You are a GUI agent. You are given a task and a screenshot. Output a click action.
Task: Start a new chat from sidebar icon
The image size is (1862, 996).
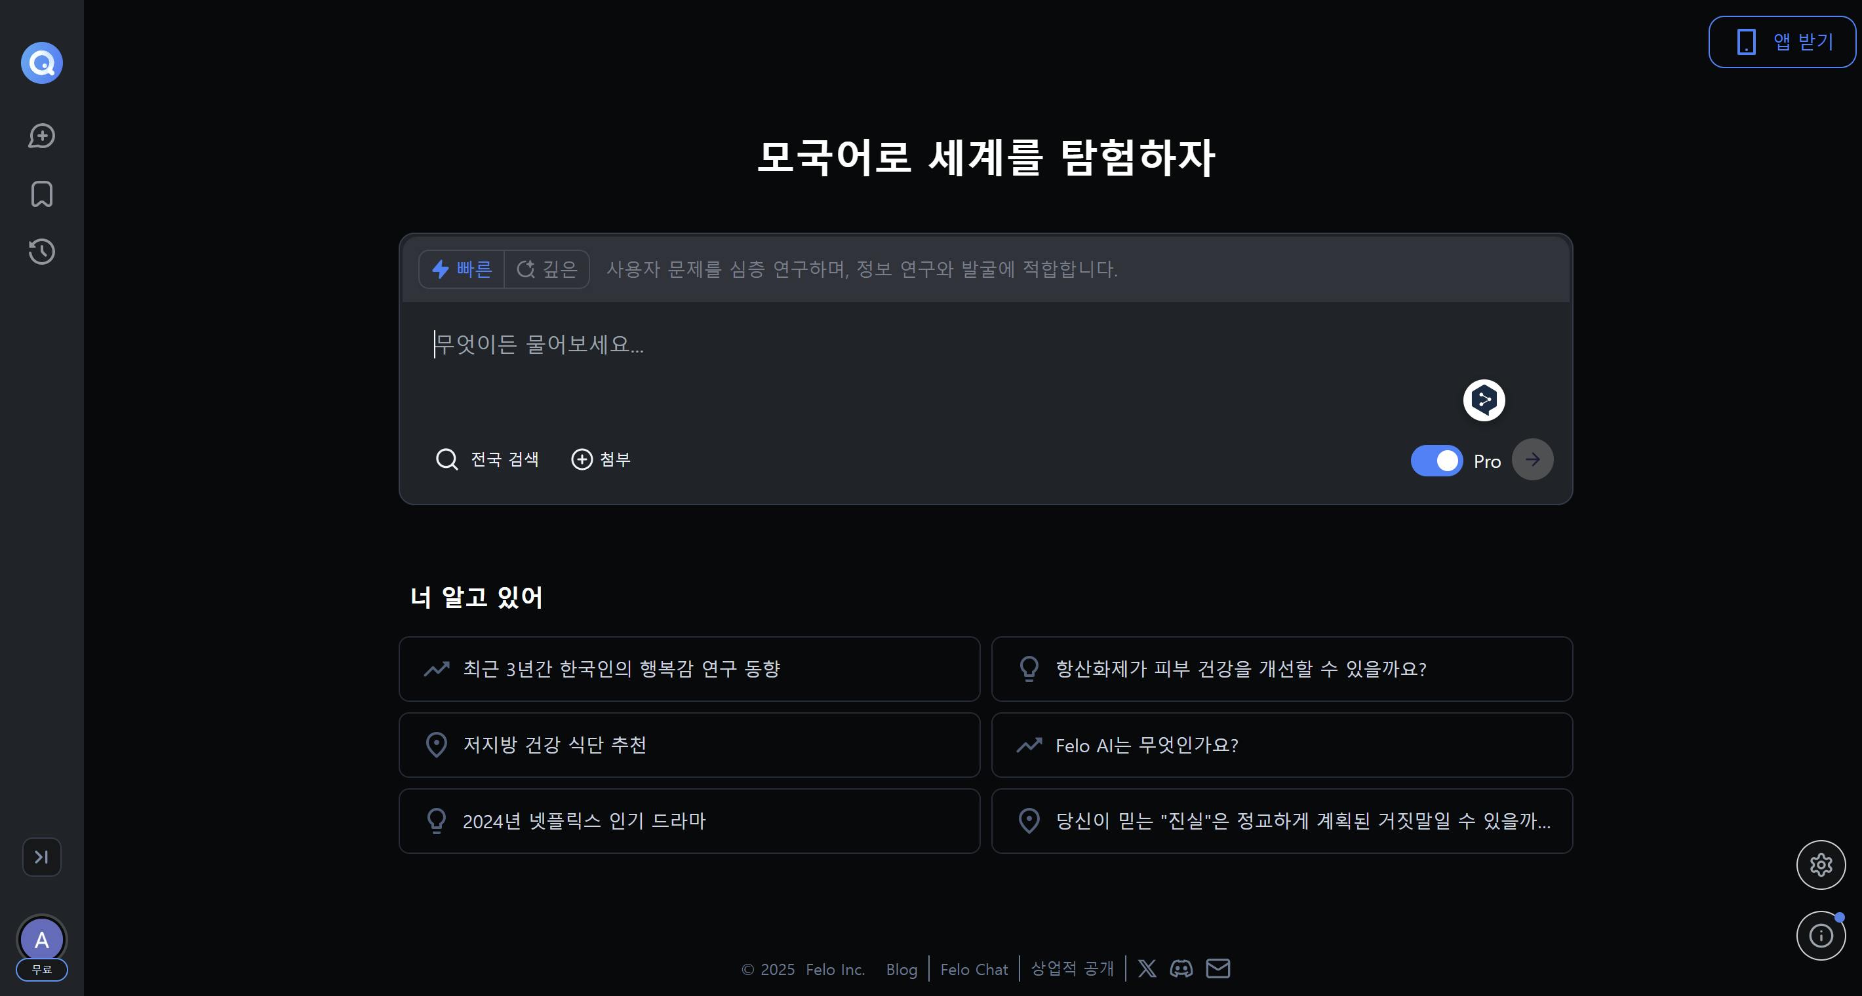point(42,136)
